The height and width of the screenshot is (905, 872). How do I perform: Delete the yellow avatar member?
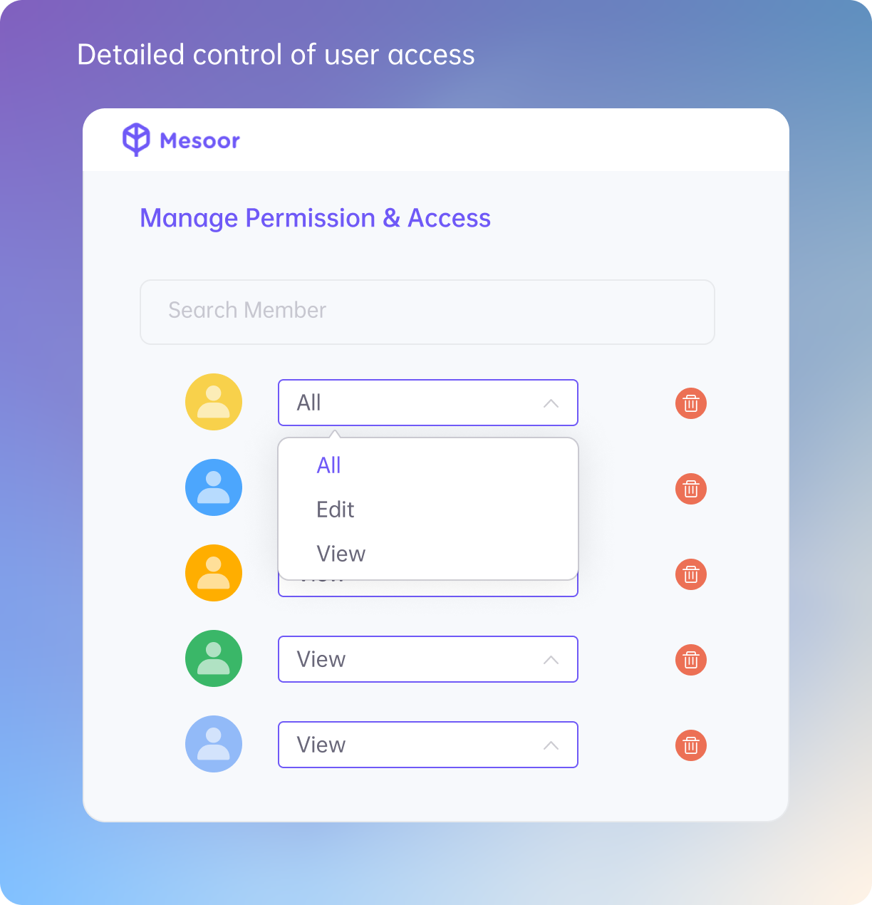coord(691,403)
